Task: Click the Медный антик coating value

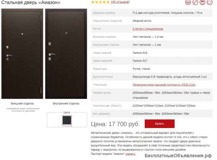Action: click(x=142, y=21)
